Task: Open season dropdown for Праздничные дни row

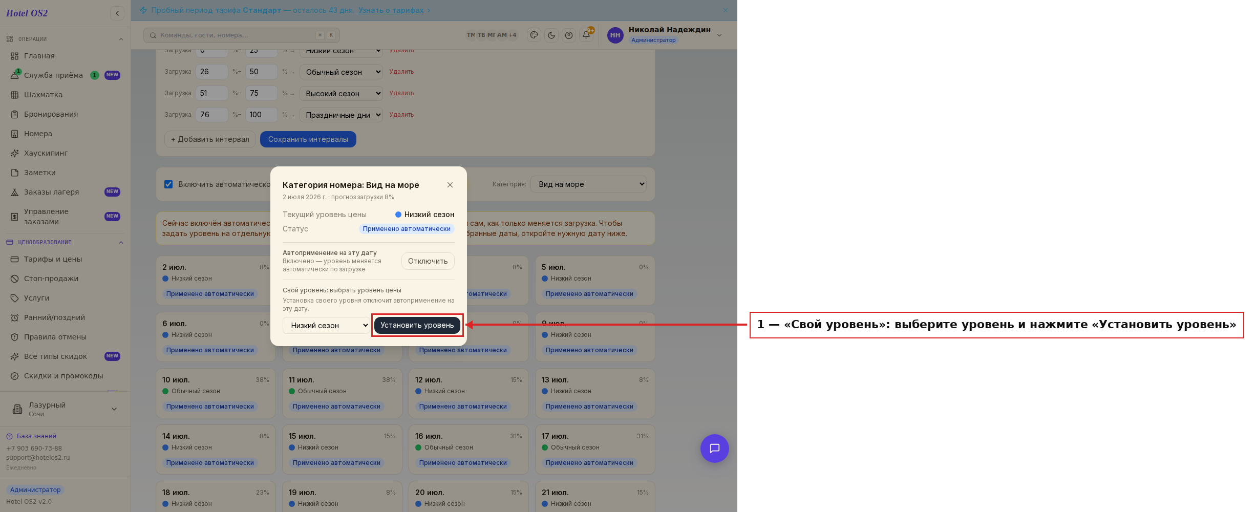Action: coord(341,115)
